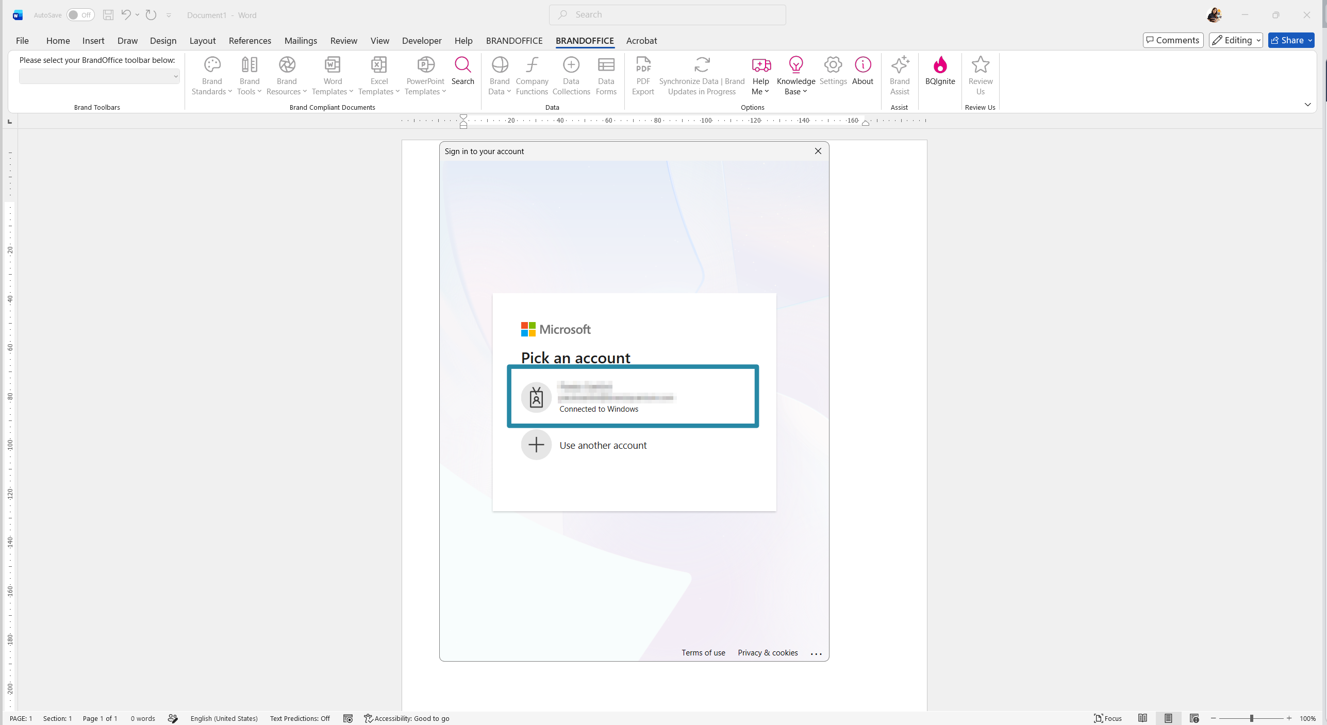
Task: Run PDF Export
Action: tap(643, 75)
